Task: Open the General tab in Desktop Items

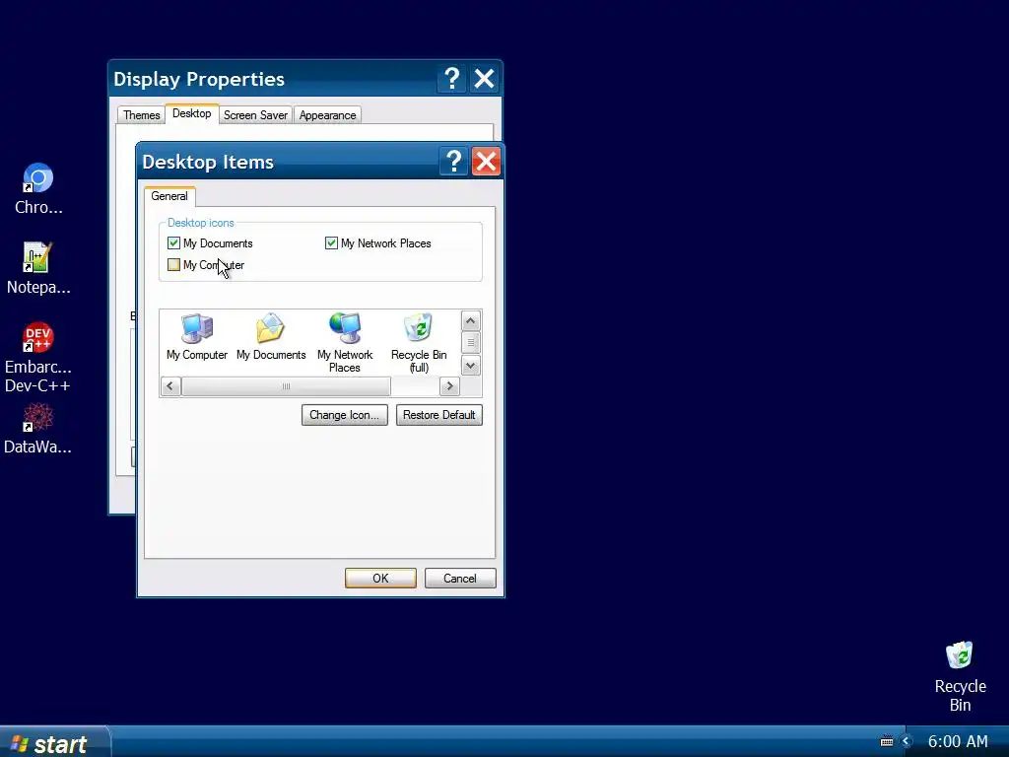Action: click(169, 196)
